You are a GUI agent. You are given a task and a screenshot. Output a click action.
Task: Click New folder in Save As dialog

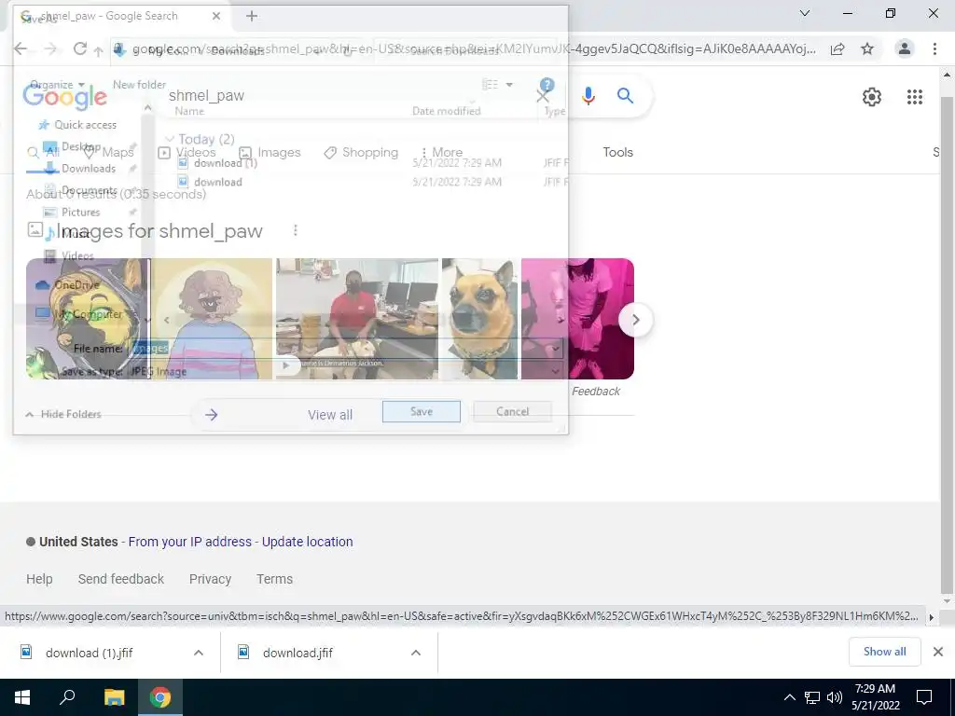(139, 85)
